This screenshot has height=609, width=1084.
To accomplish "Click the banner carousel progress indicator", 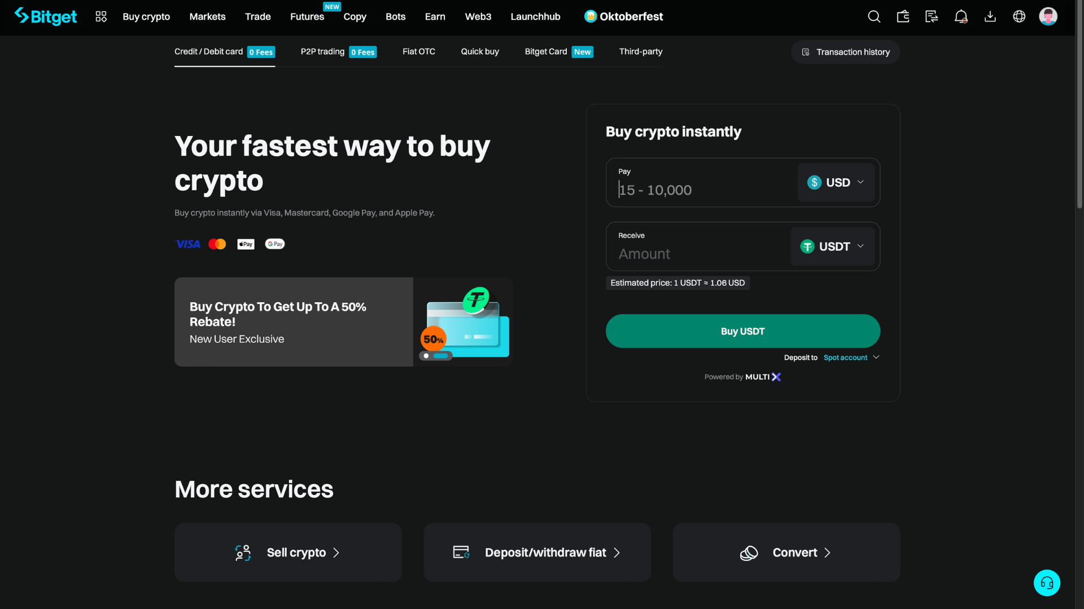I will (435, 356).
